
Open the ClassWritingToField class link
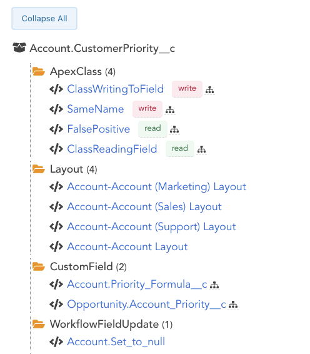tap(115, 89)
